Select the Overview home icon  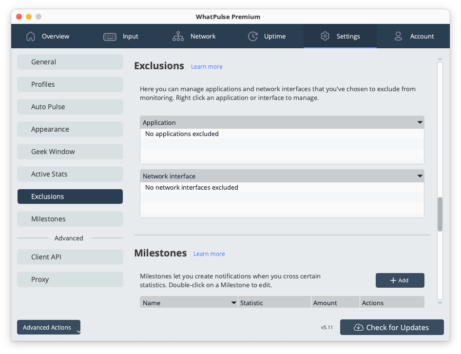click(31, 36)
